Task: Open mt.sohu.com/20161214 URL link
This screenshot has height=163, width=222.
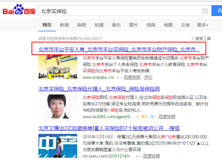Action: (108, 156)
